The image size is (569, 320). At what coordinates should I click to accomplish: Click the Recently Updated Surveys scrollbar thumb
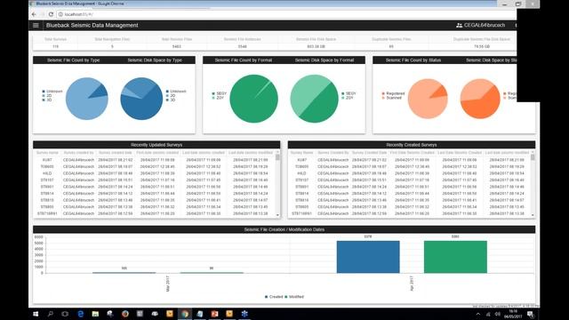pyautogui.click(x=278, y=157)
